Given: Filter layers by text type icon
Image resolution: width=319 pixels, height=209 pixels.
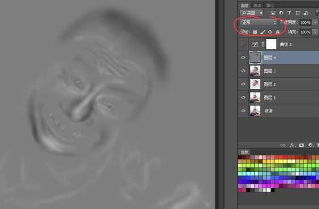Looking at the screenshot, I should [x=289, y=13].
